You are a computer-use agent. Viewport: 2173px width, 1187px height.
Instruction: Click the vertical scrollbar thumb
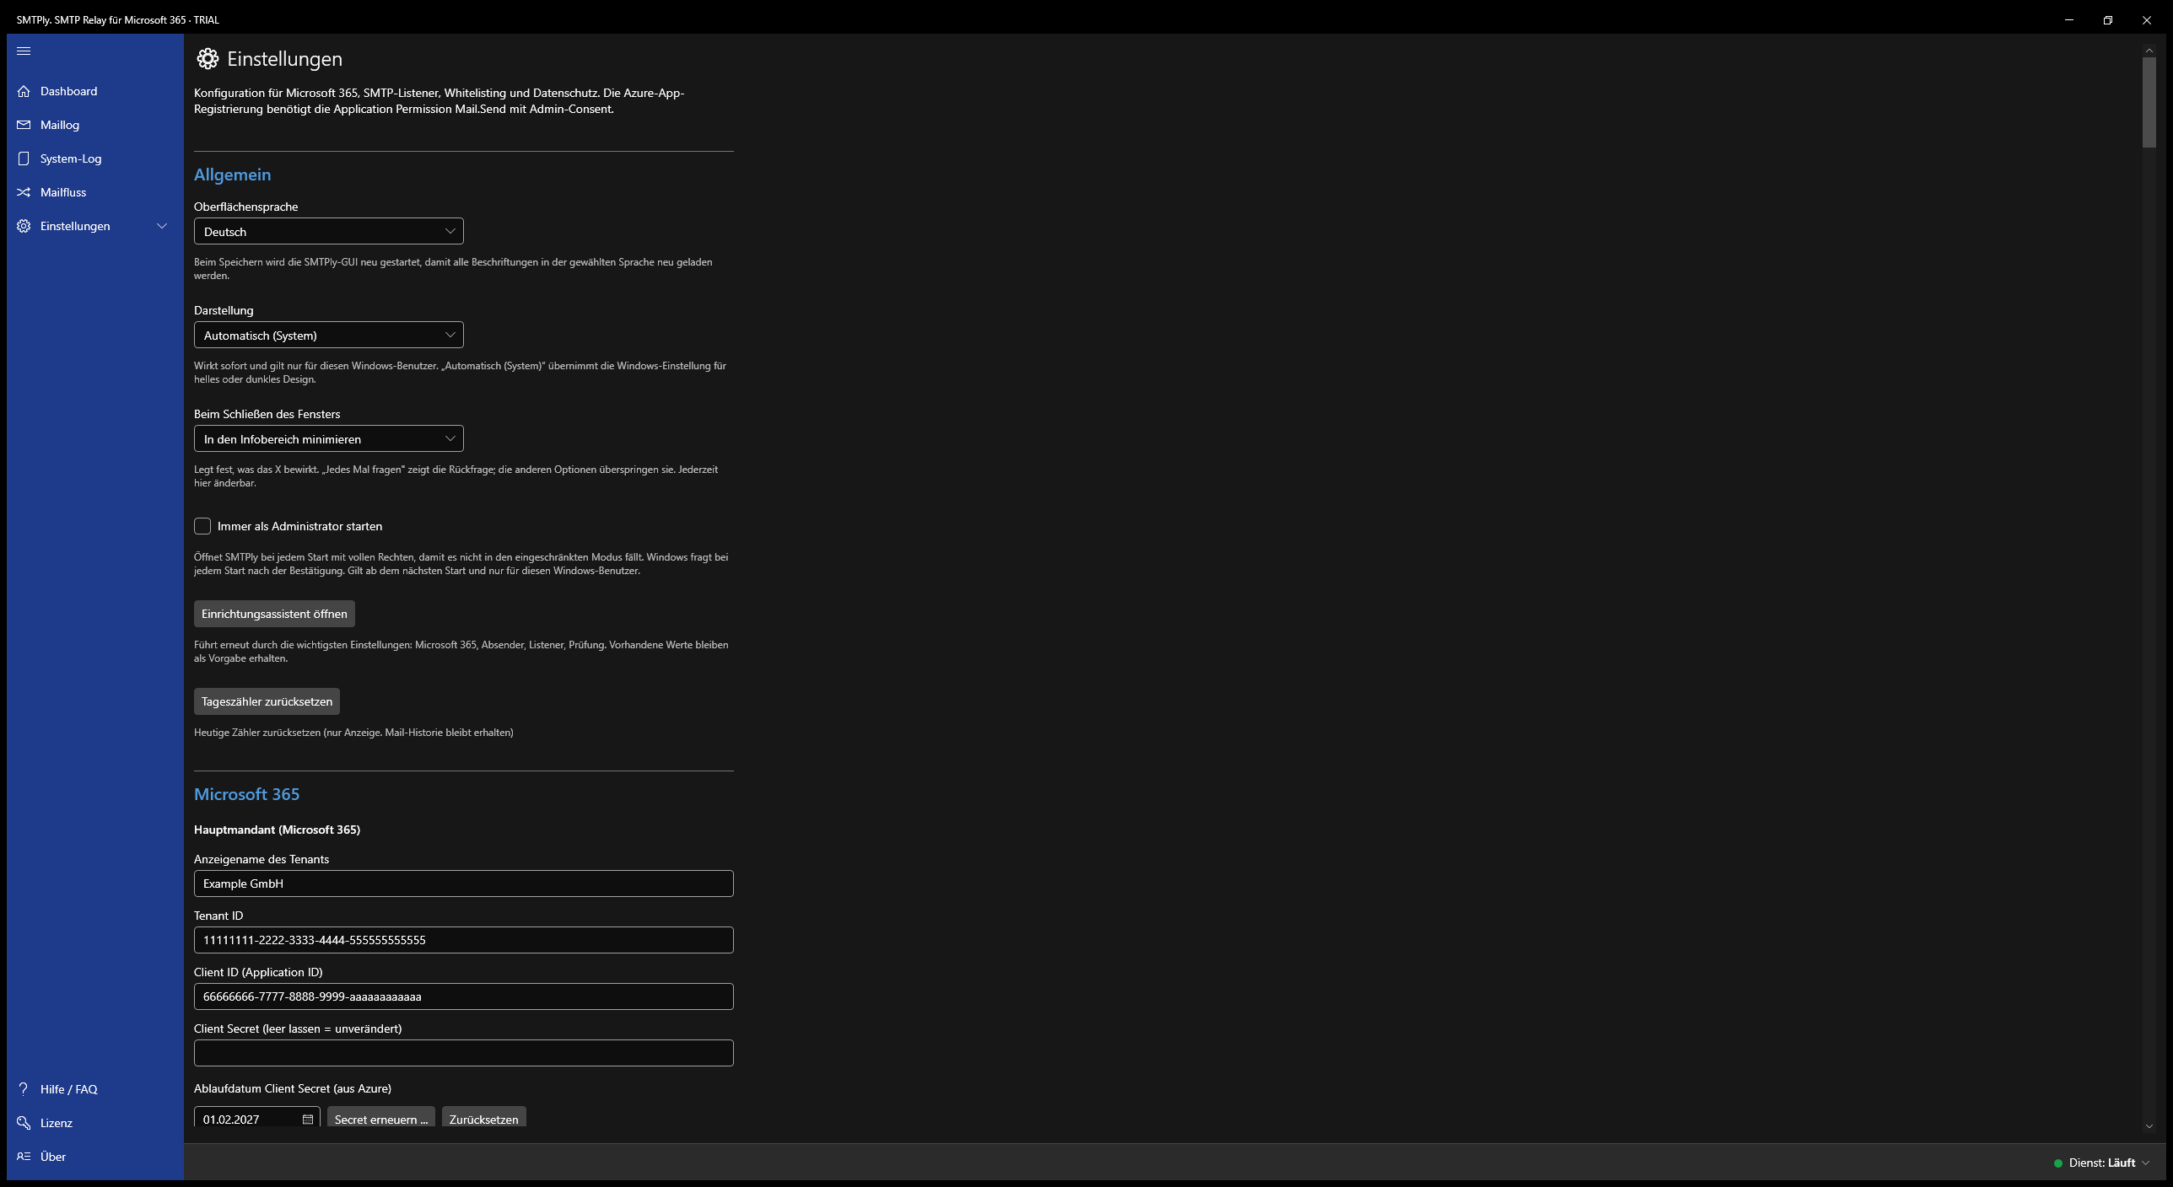pyautogui.click(x=2149, y=102)
